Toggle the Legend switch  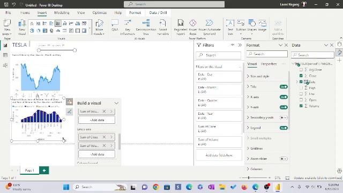[x=284, y=128]
